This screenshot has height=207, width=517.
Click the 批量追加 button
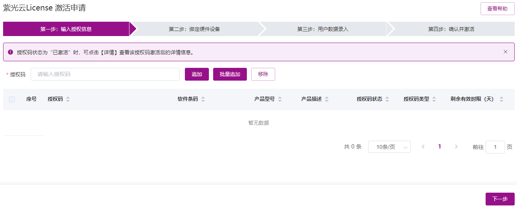pyautogui.click(x=230, y=74)
